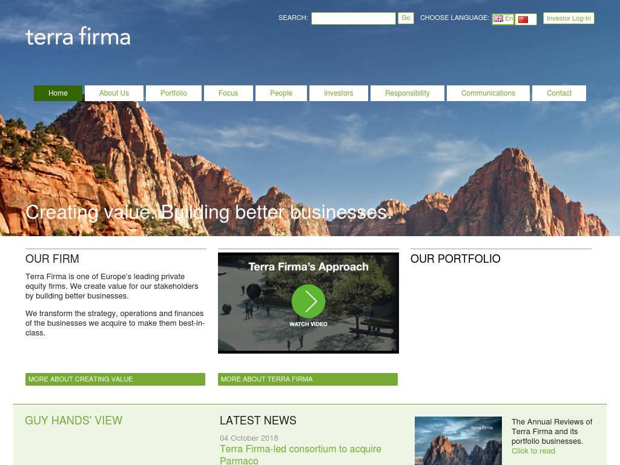Open the About Us menu
Viewport: 620px width, 465px height.
tap(114, 93)
